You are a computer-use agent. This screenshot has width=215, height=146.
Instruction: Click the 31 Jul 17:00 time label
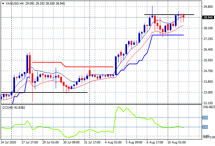point(92,142)
